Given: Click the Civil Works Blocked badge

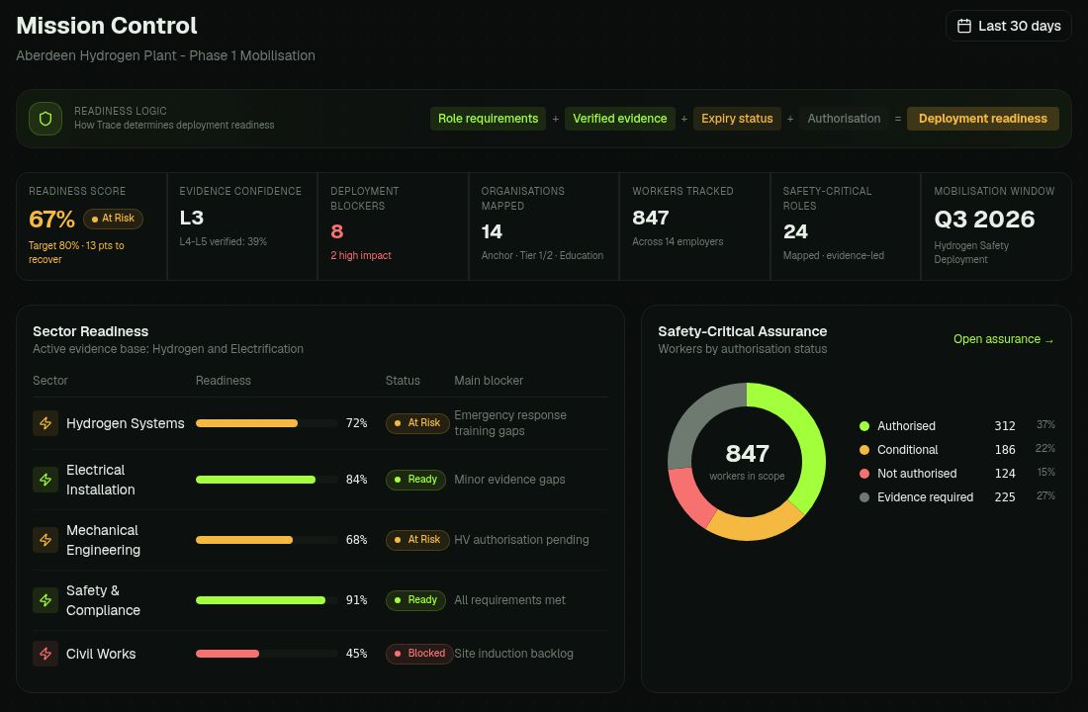Looking at the screenshot, I should point(419,654).
